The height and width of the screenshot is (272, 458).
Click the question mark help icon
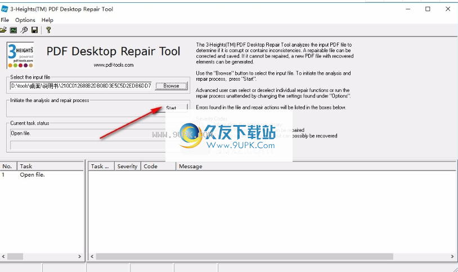pyautogui.click(x=48, y=30)
